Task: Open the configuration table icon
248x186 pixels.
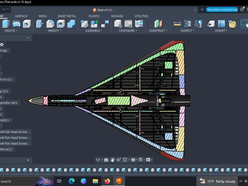Action: click(128, 24)
